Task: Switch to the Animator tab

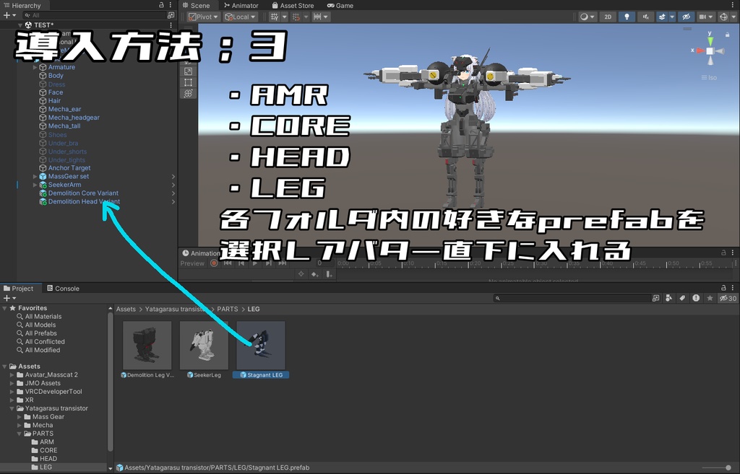Action: [241, 6]
